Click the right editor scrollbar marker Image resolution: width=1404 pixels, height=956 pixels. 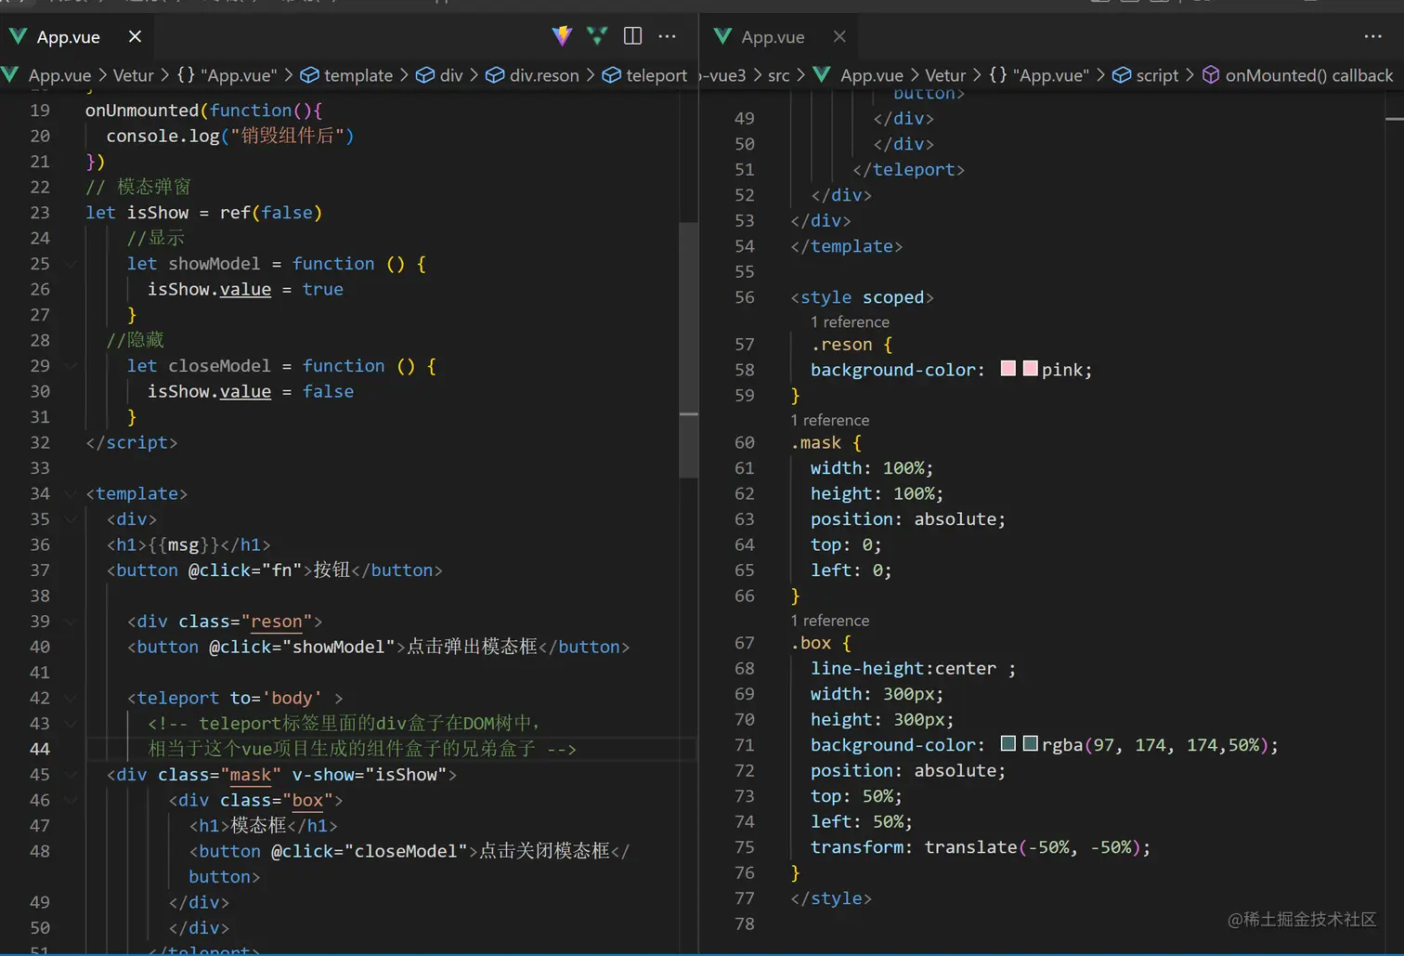pos(1394,119)
